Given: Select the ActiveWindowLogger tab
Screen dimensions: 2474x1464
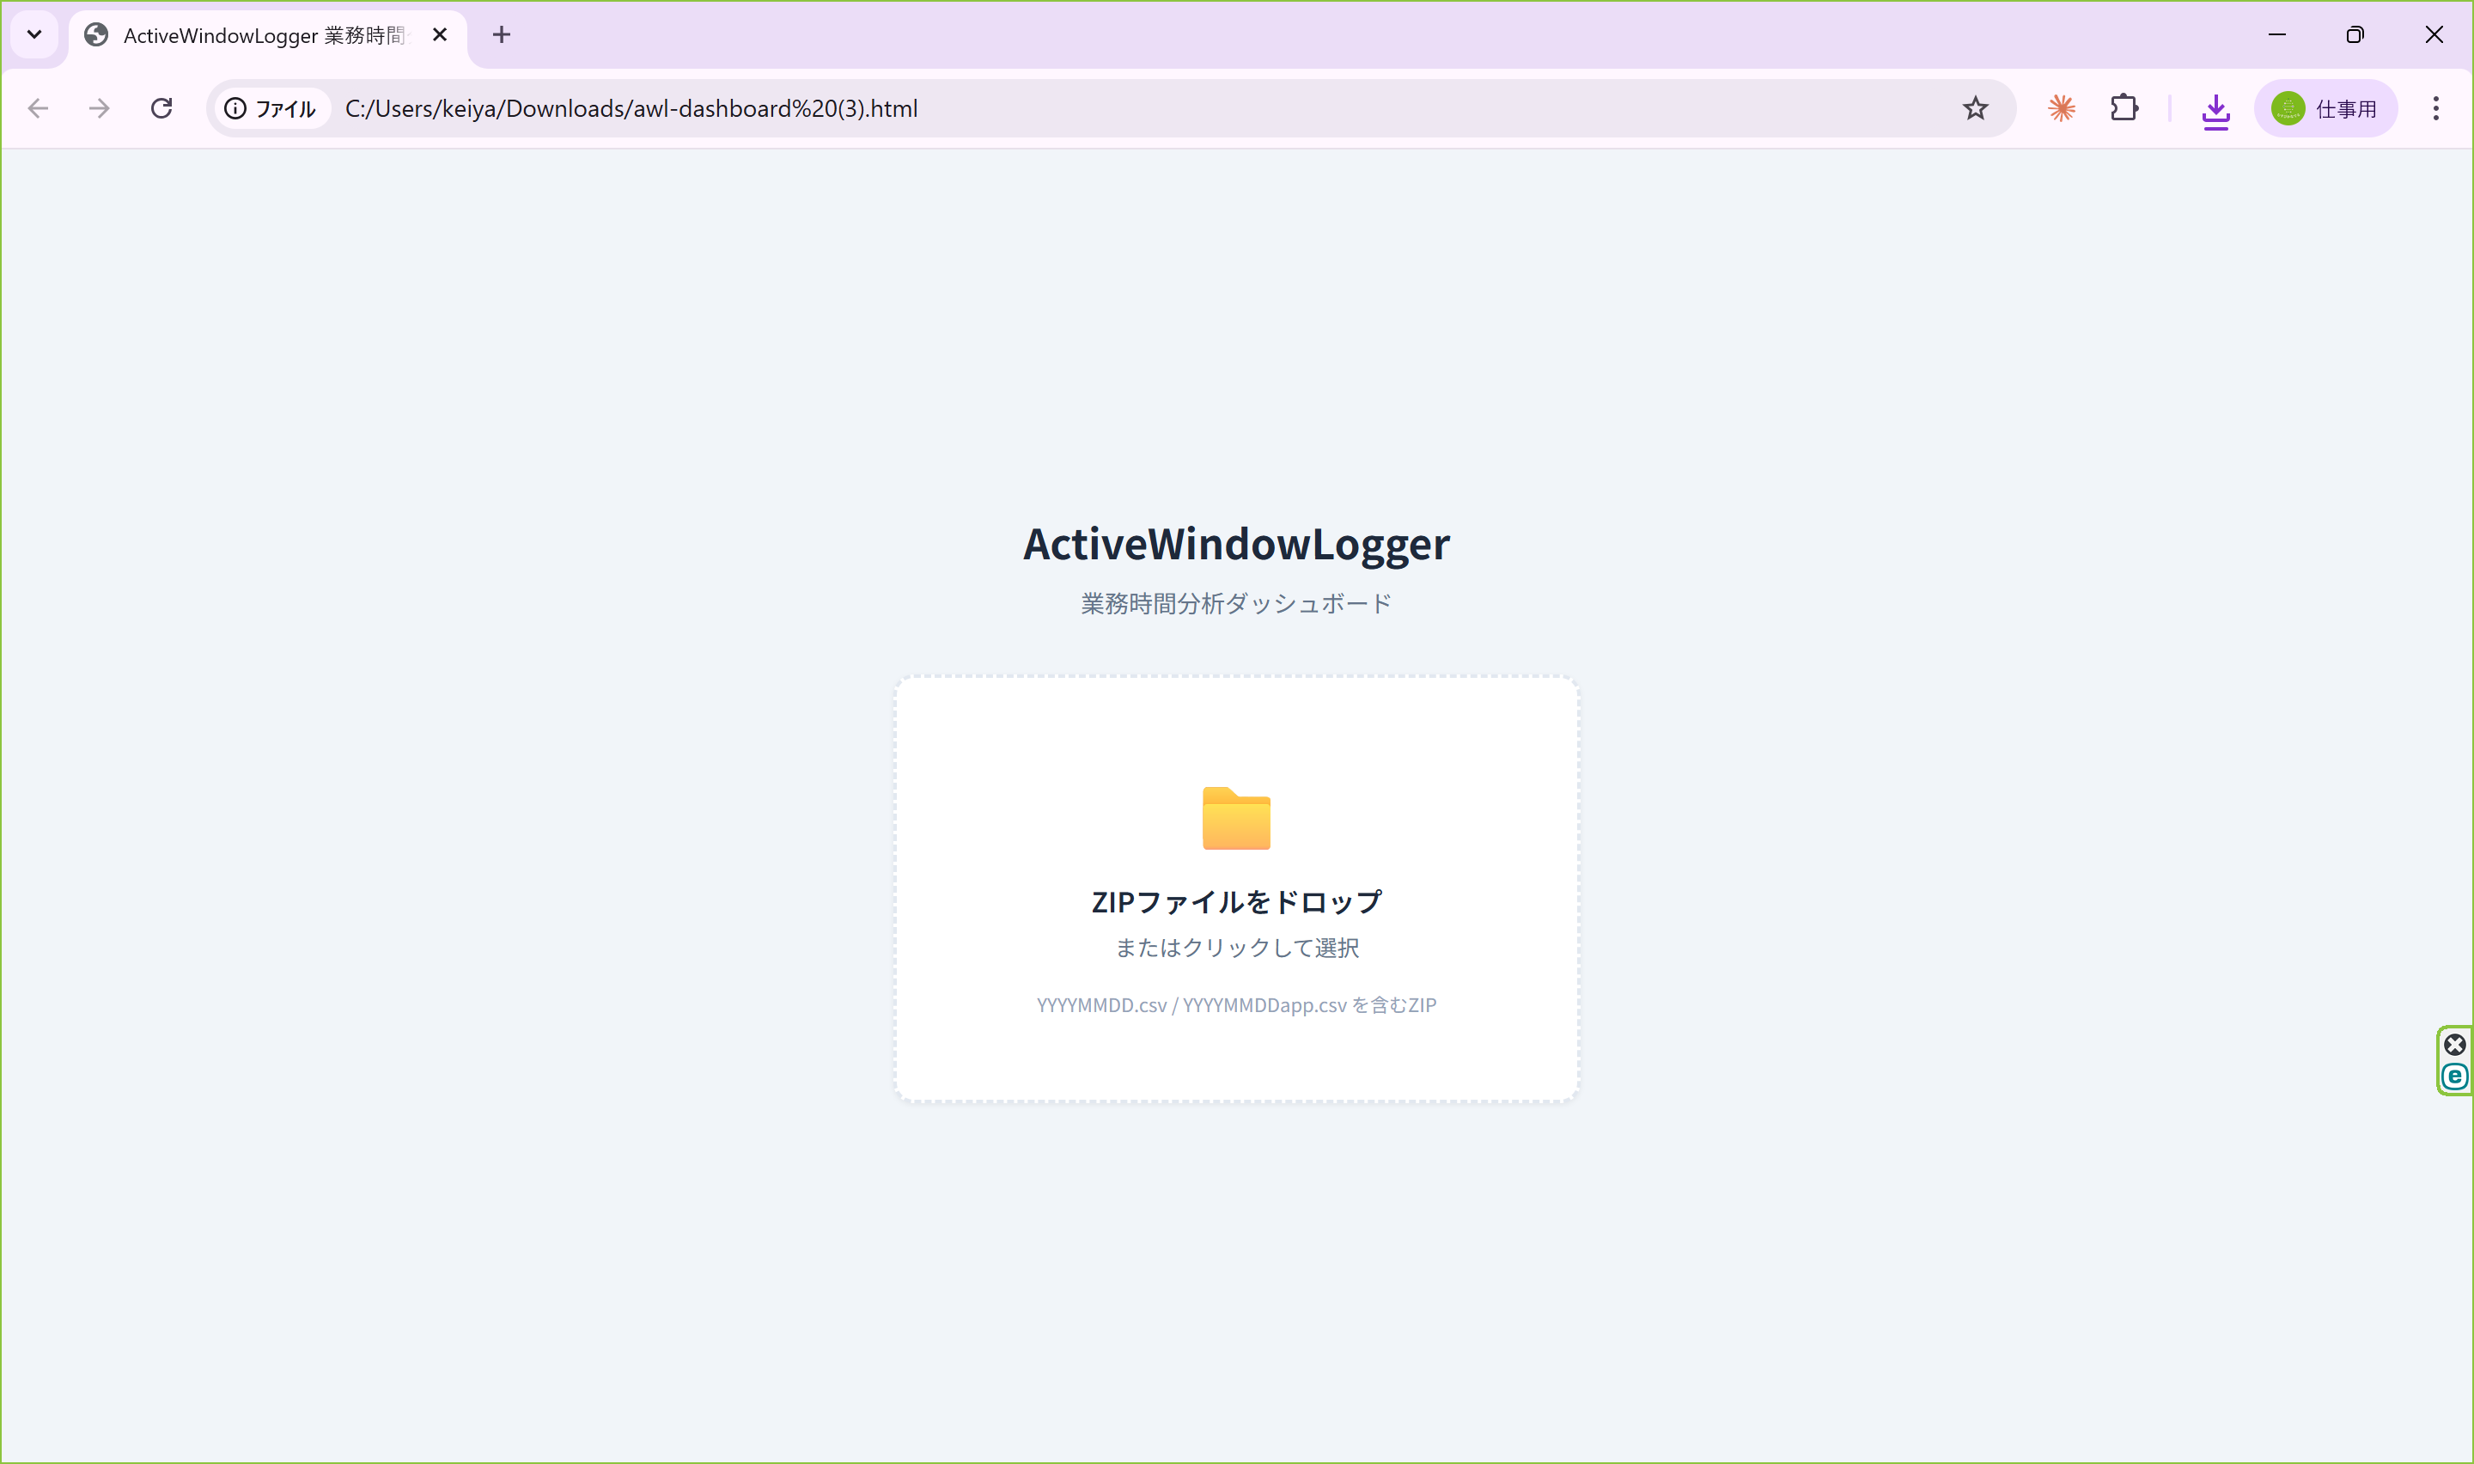Looking at the screenshot, I should [247, 34].
